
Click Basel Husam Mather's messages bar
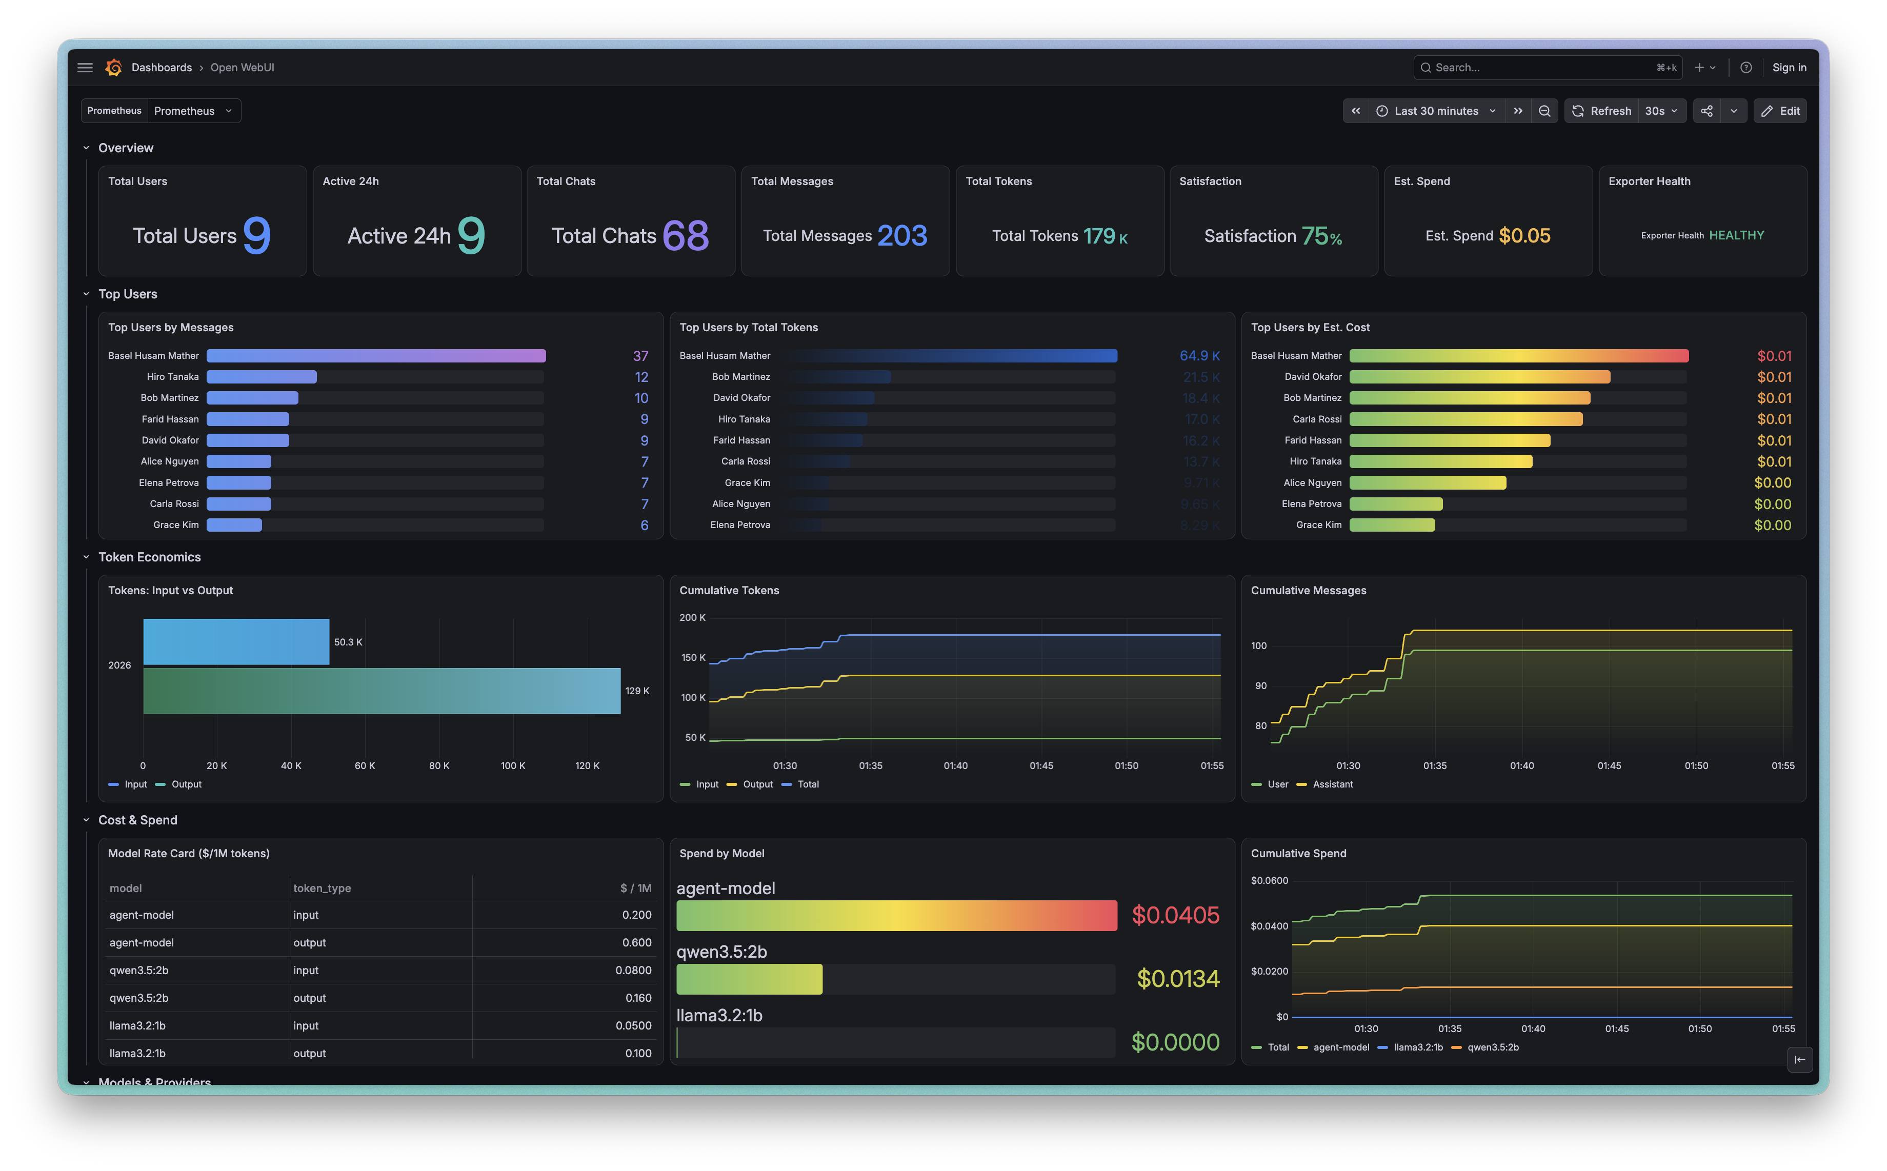tap(376, 355)
